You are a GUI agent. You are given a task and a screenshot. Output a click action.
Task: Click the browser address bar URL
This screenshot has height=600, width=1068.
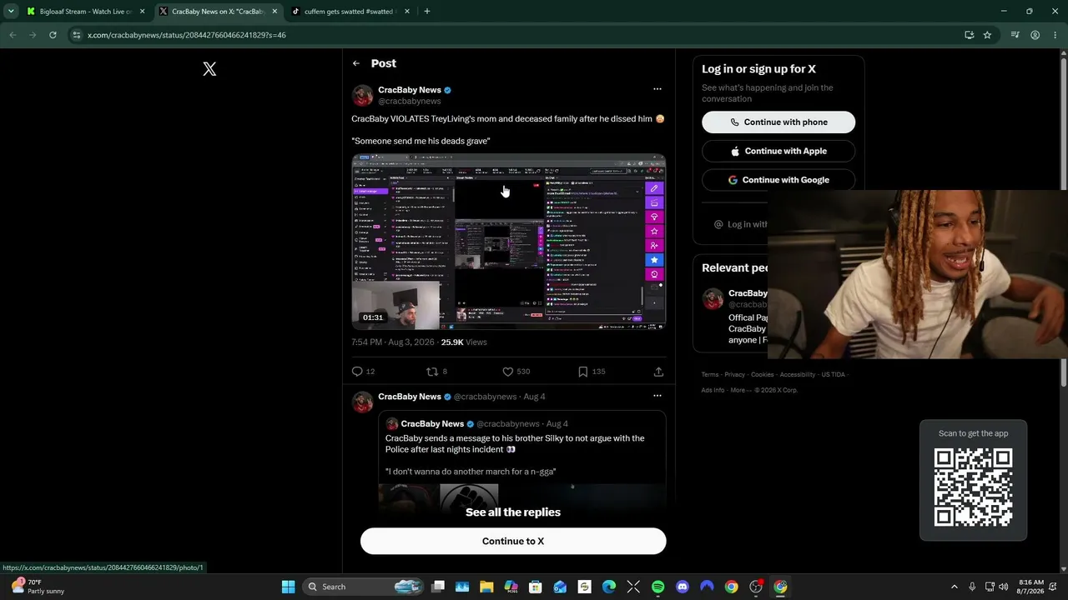(x=187, y=35)
